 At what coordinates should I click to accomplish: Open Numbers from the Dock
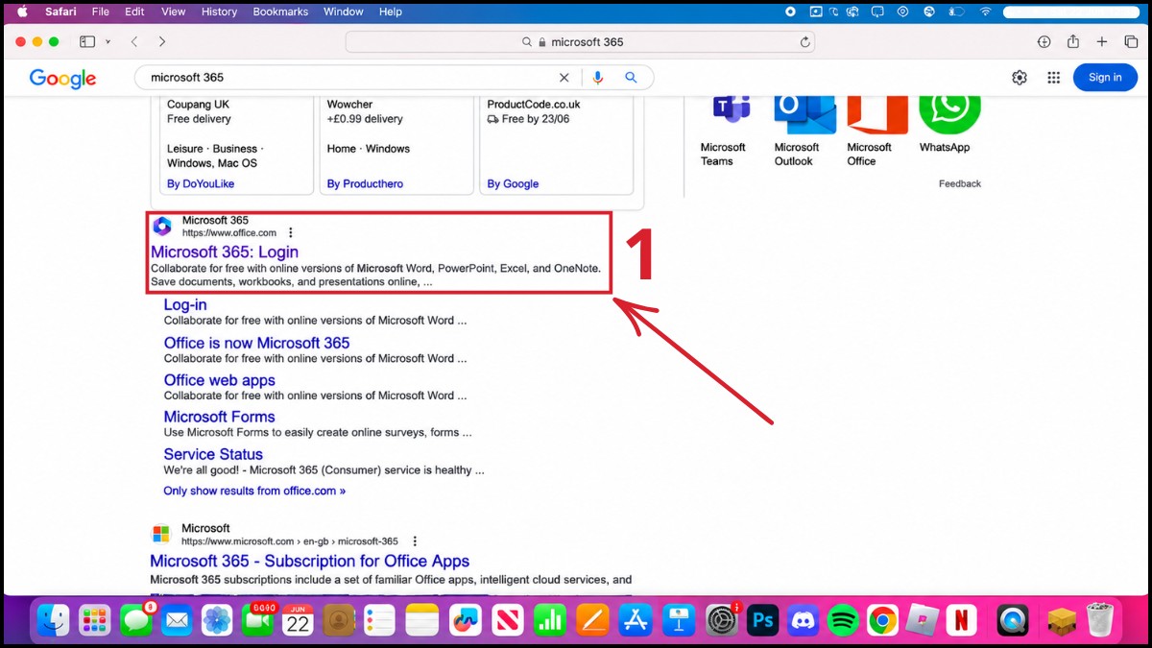tap(550, 620)
